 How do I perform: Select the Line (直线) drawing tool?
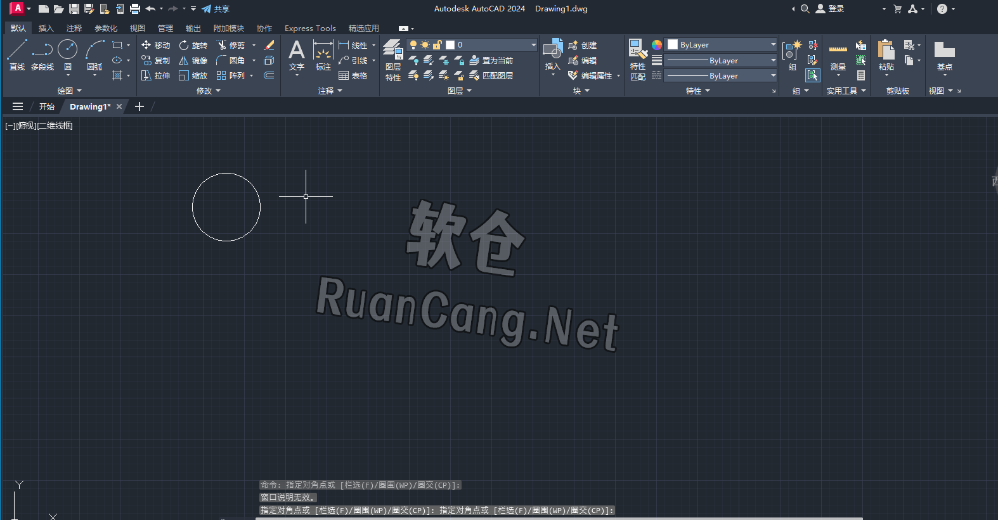tap(17, 54)
